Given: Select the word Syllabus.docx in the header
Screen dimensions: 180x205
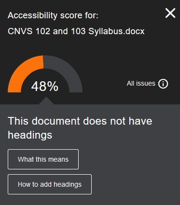Looking at the screenshot, I should click(x=116, y=31).
